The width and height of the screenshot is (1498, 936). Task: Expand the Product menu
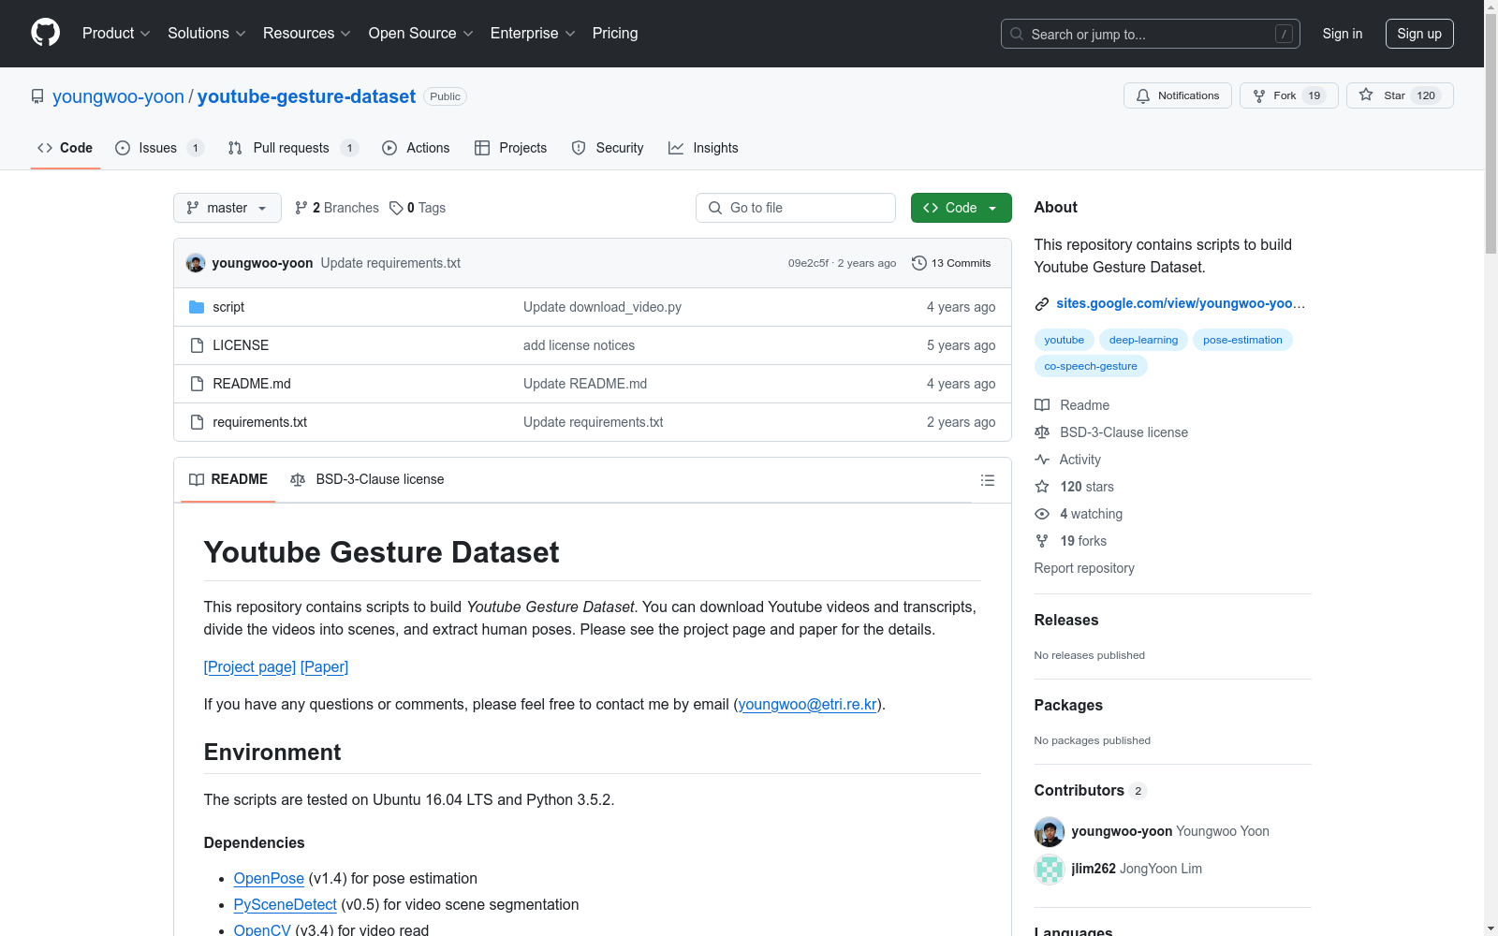pyautogui.click(x=116, y=34)
